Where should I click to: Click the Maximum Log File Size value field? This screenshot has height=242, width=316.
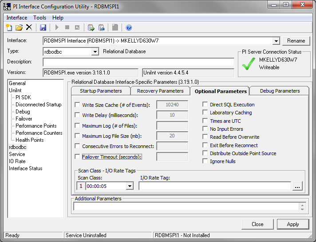click(x=172, y=136)
